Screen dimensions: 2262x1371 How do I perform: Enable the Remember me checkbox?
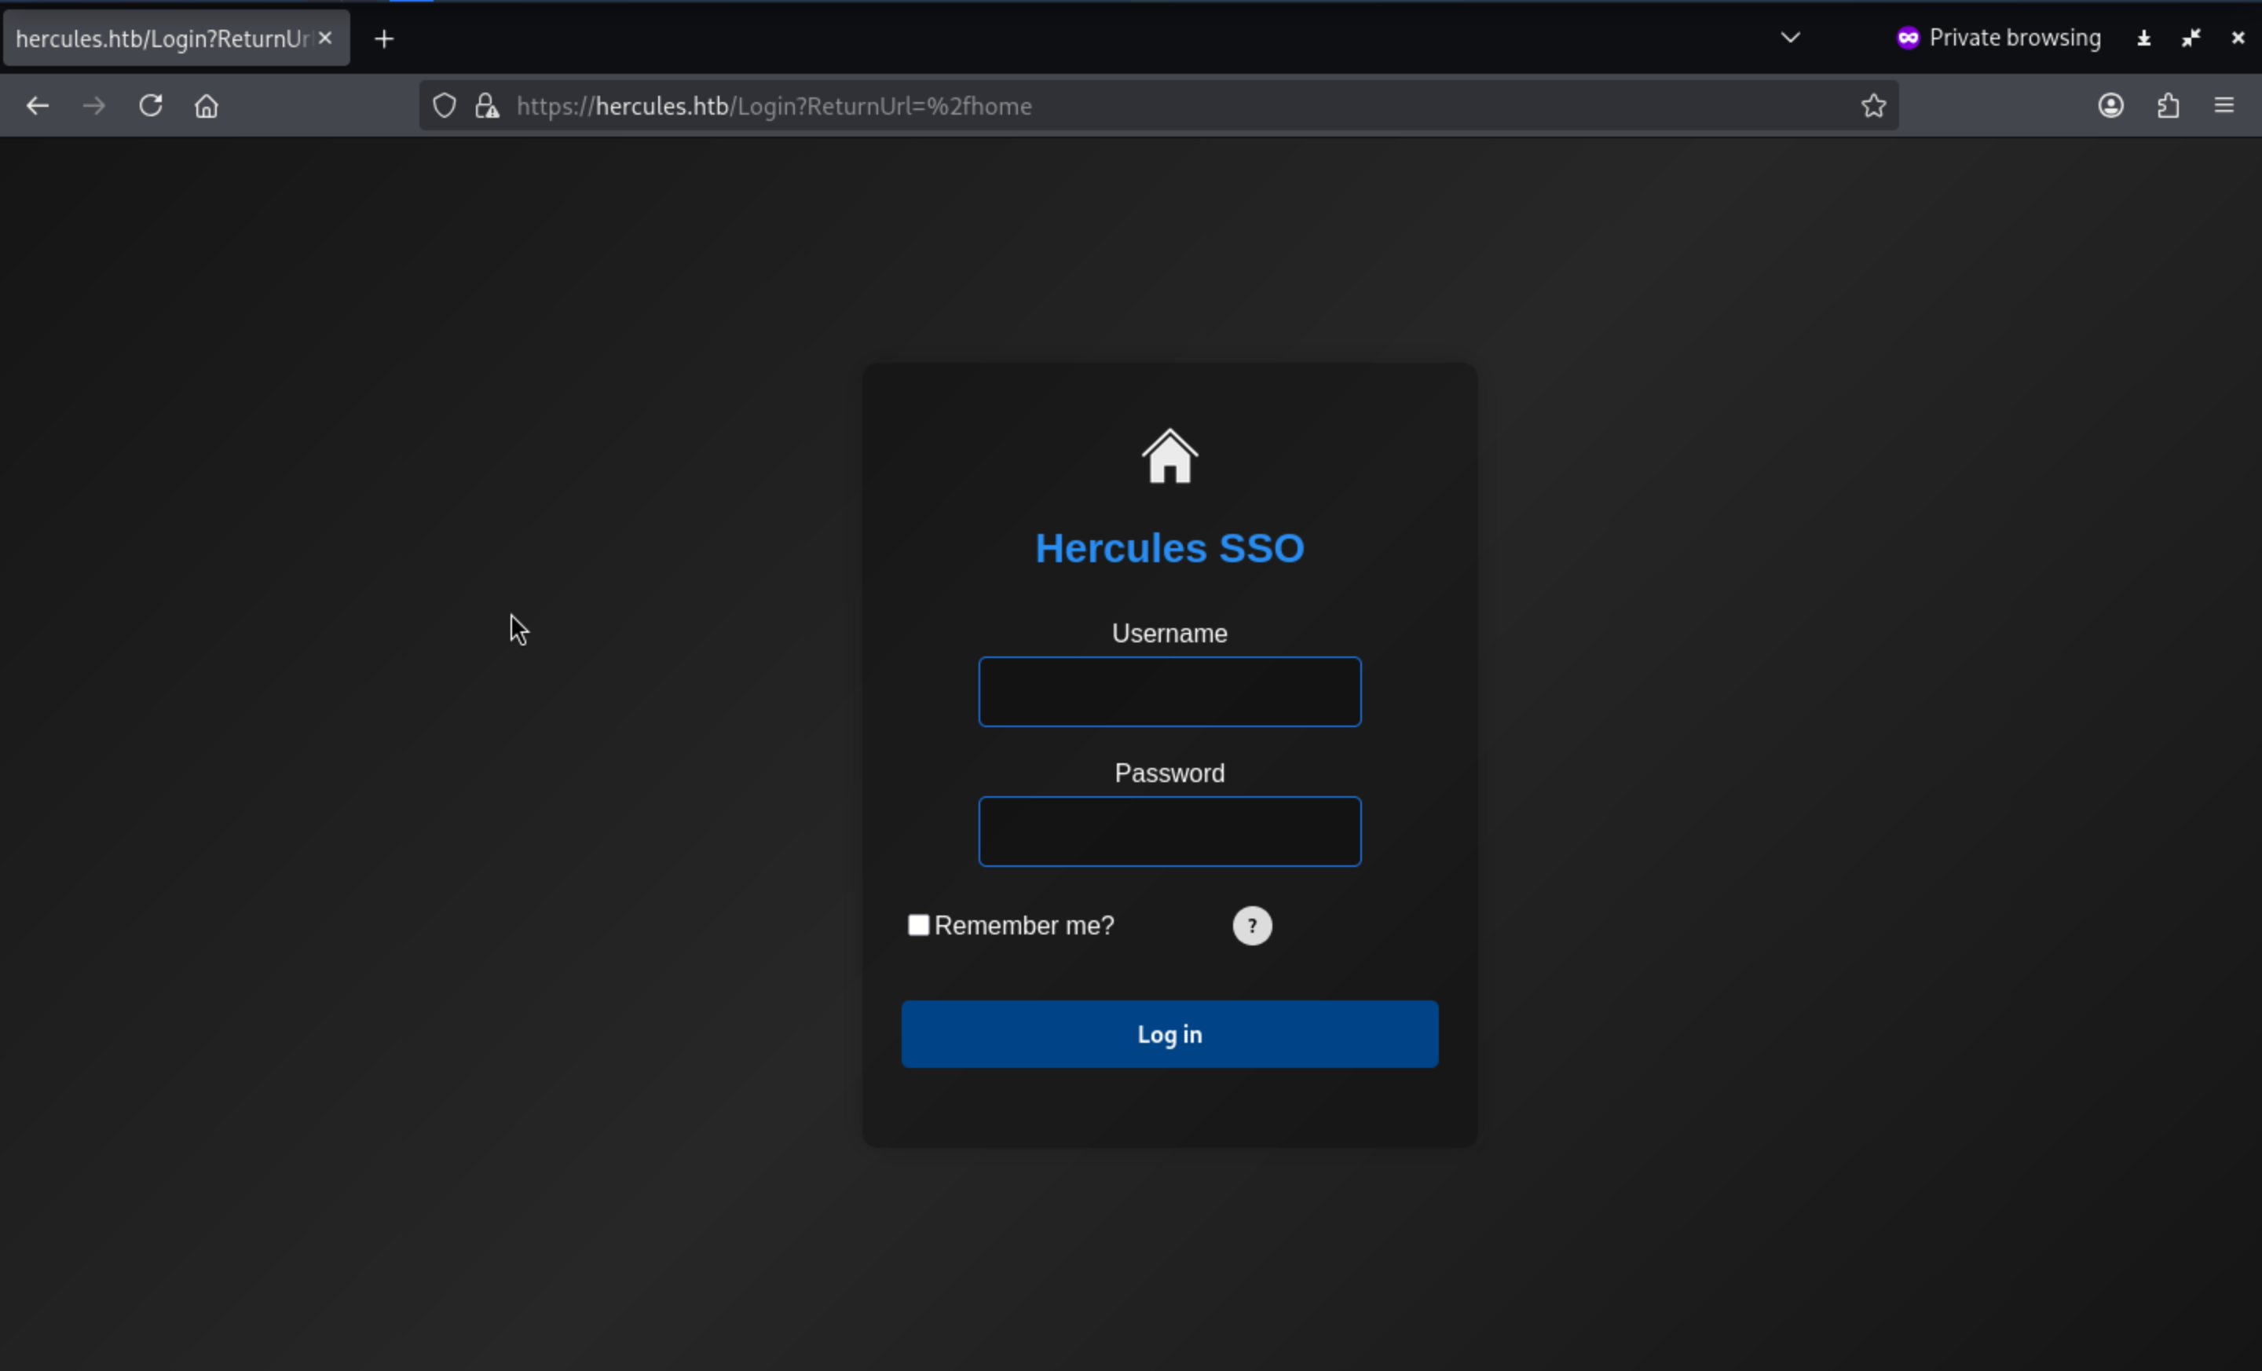pos(918,924)
